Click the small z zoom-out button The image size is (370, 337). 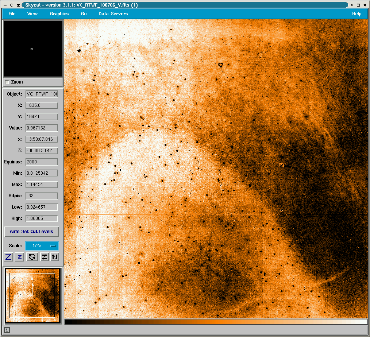(x=20, y=257)
